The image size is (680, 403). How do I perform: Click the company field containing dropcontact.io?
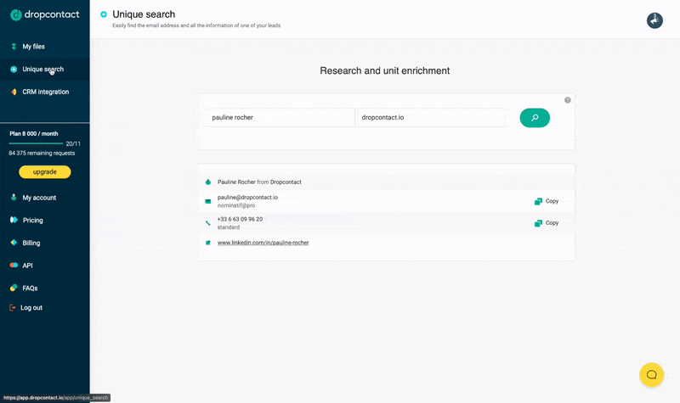(430, 117)
